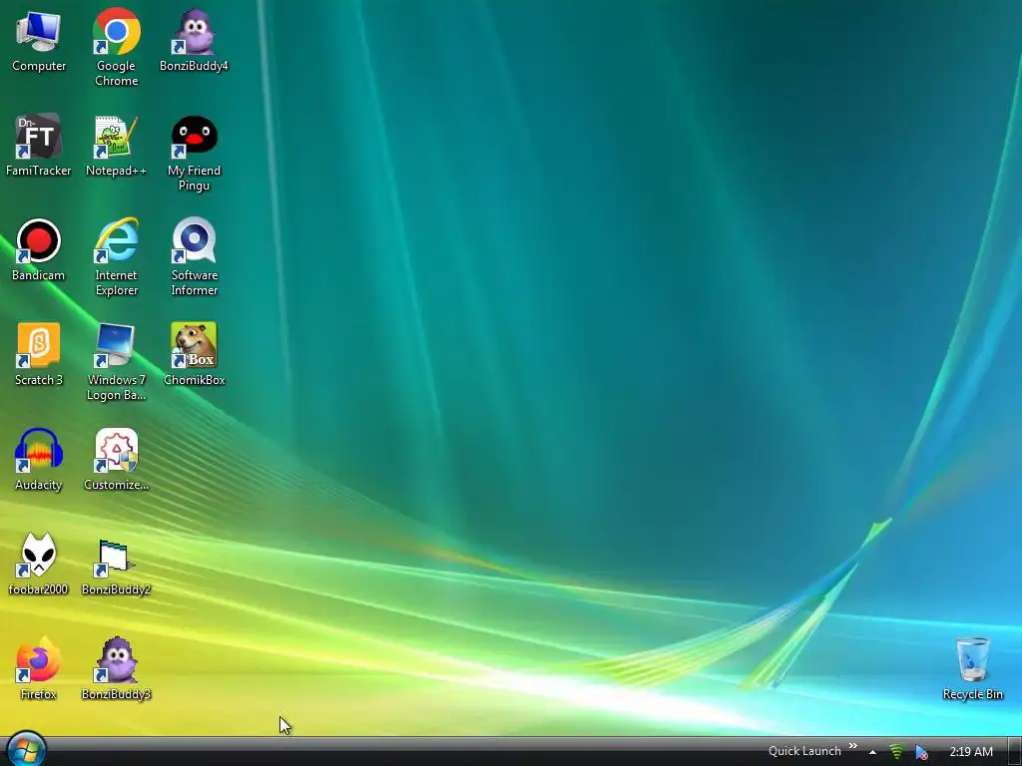Screen dimensions: 1022x766
Task: Open the Windows Start orb
Action: pos(27,749)
